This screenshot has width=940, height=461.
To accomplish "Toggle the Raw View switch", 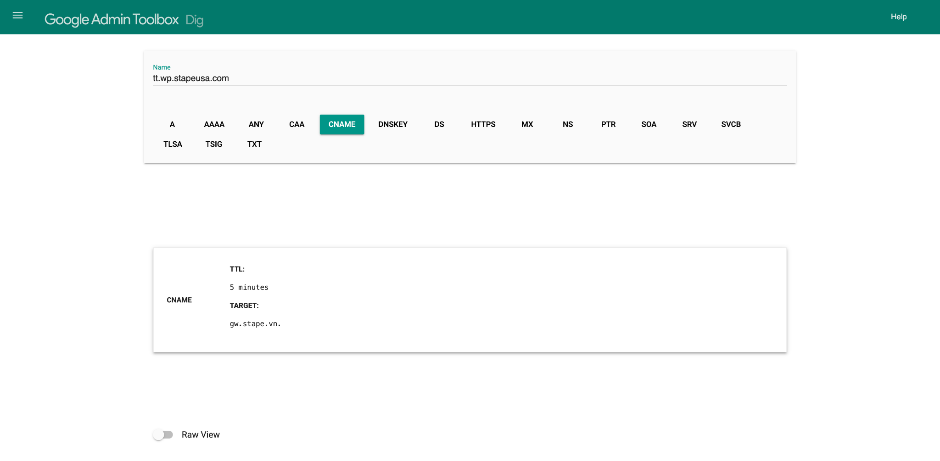I will coord(163,434).
